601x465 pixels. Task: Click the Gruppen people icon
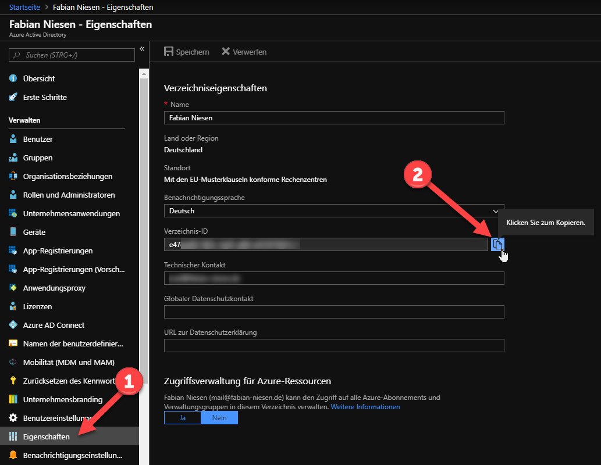click(x=13, y=158)
